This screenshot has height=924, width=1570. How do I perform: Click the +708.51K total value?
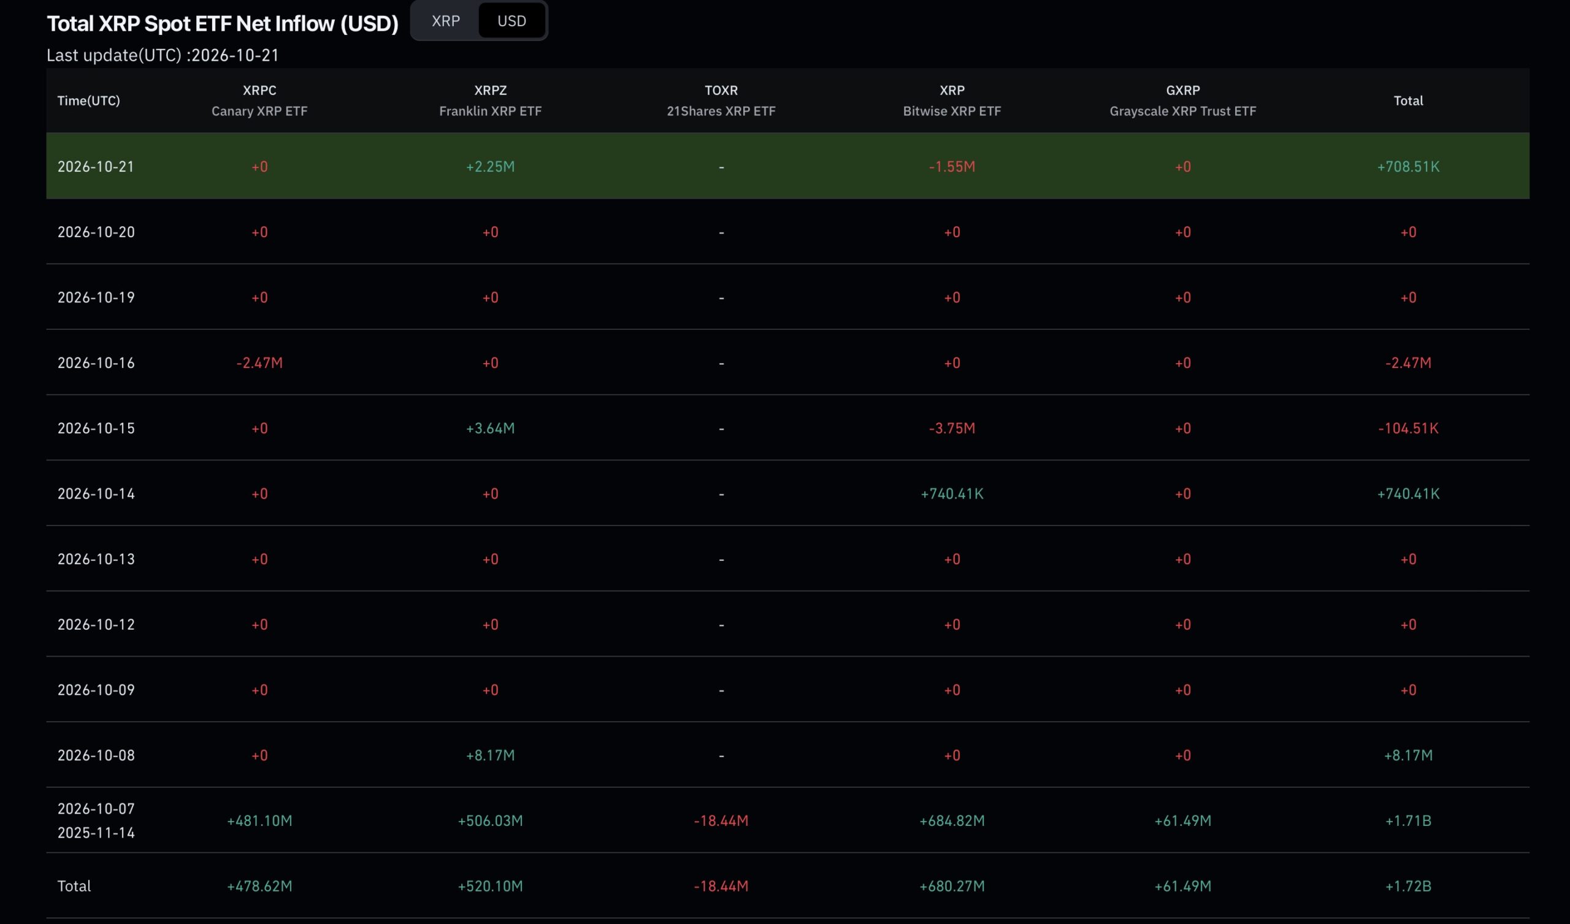tap(1408, 167)
